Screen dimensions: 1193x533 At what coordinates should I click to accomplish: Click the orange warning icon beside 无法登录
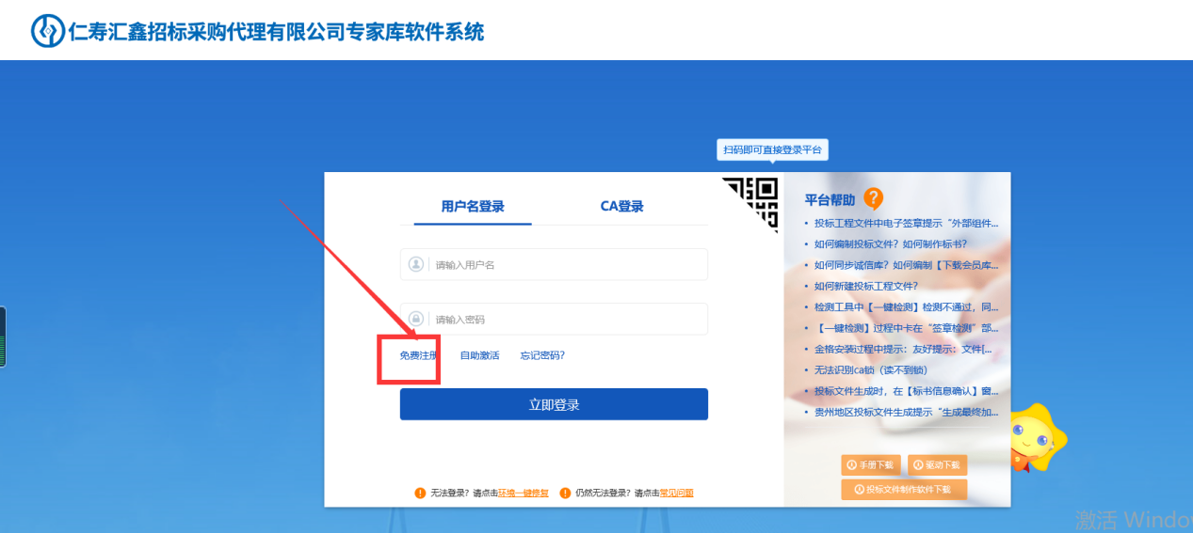pos(420,493)
